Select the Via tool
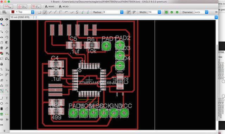 1,114
